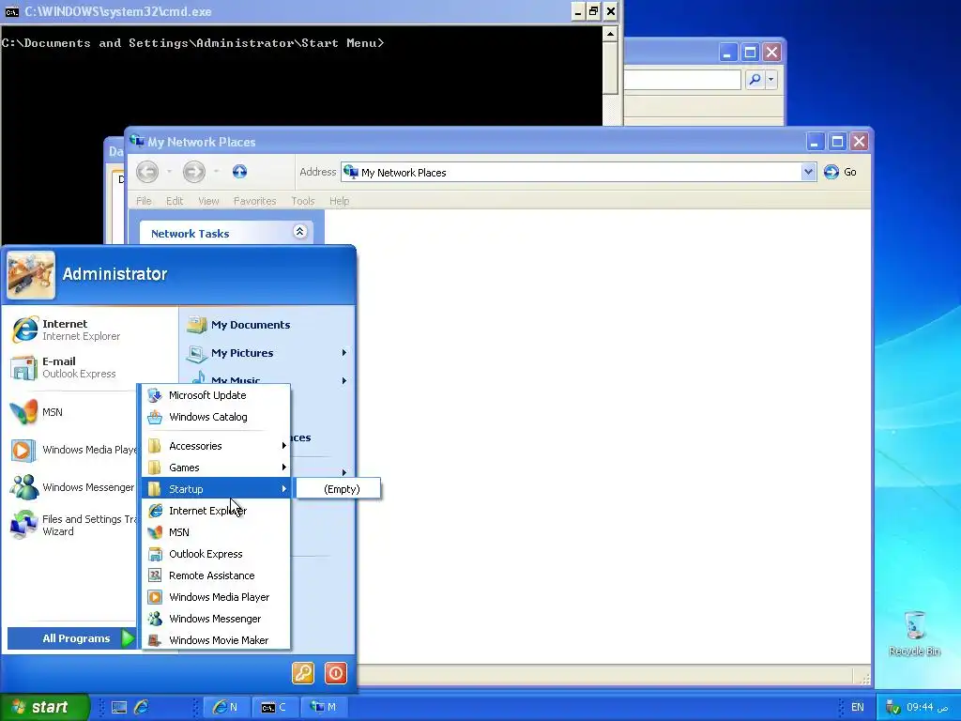Switch to the cmd taskbar button

click(x=273, y=707)
